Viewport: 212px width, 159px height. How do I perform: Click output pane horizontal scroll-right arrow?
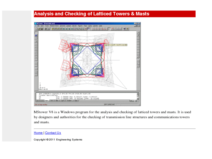(x=136, y=101)
